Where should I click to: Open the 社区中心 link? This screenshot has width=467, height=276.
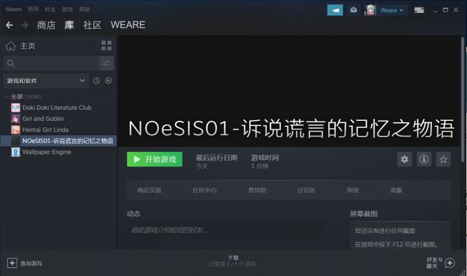pyautogui.click(x=204, y=190)
